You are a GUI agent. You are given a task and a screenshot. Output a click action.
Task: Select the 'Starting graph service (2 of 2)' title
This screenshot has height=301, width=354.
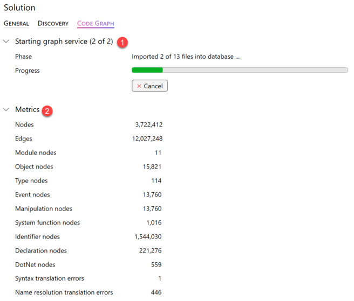click(x=64, y=41)
